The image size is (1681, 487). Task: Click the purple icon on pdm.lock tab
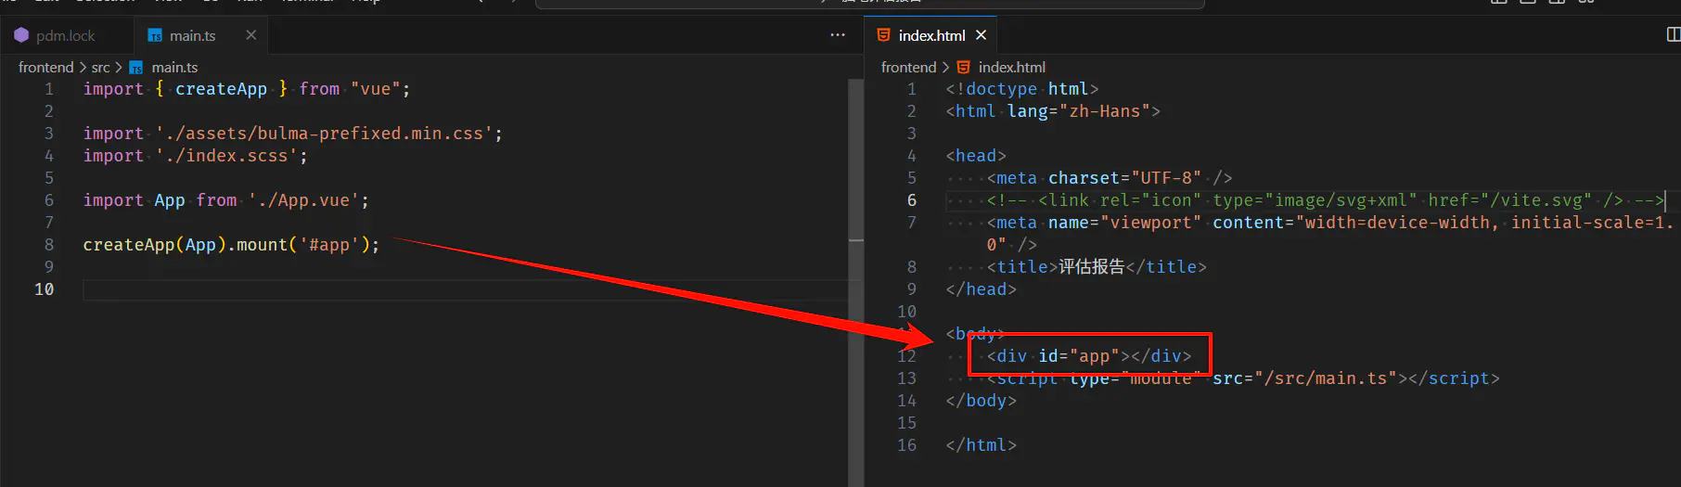coord(21,35)
